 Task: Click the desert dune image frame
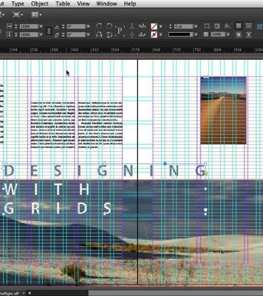pos(224,111)
